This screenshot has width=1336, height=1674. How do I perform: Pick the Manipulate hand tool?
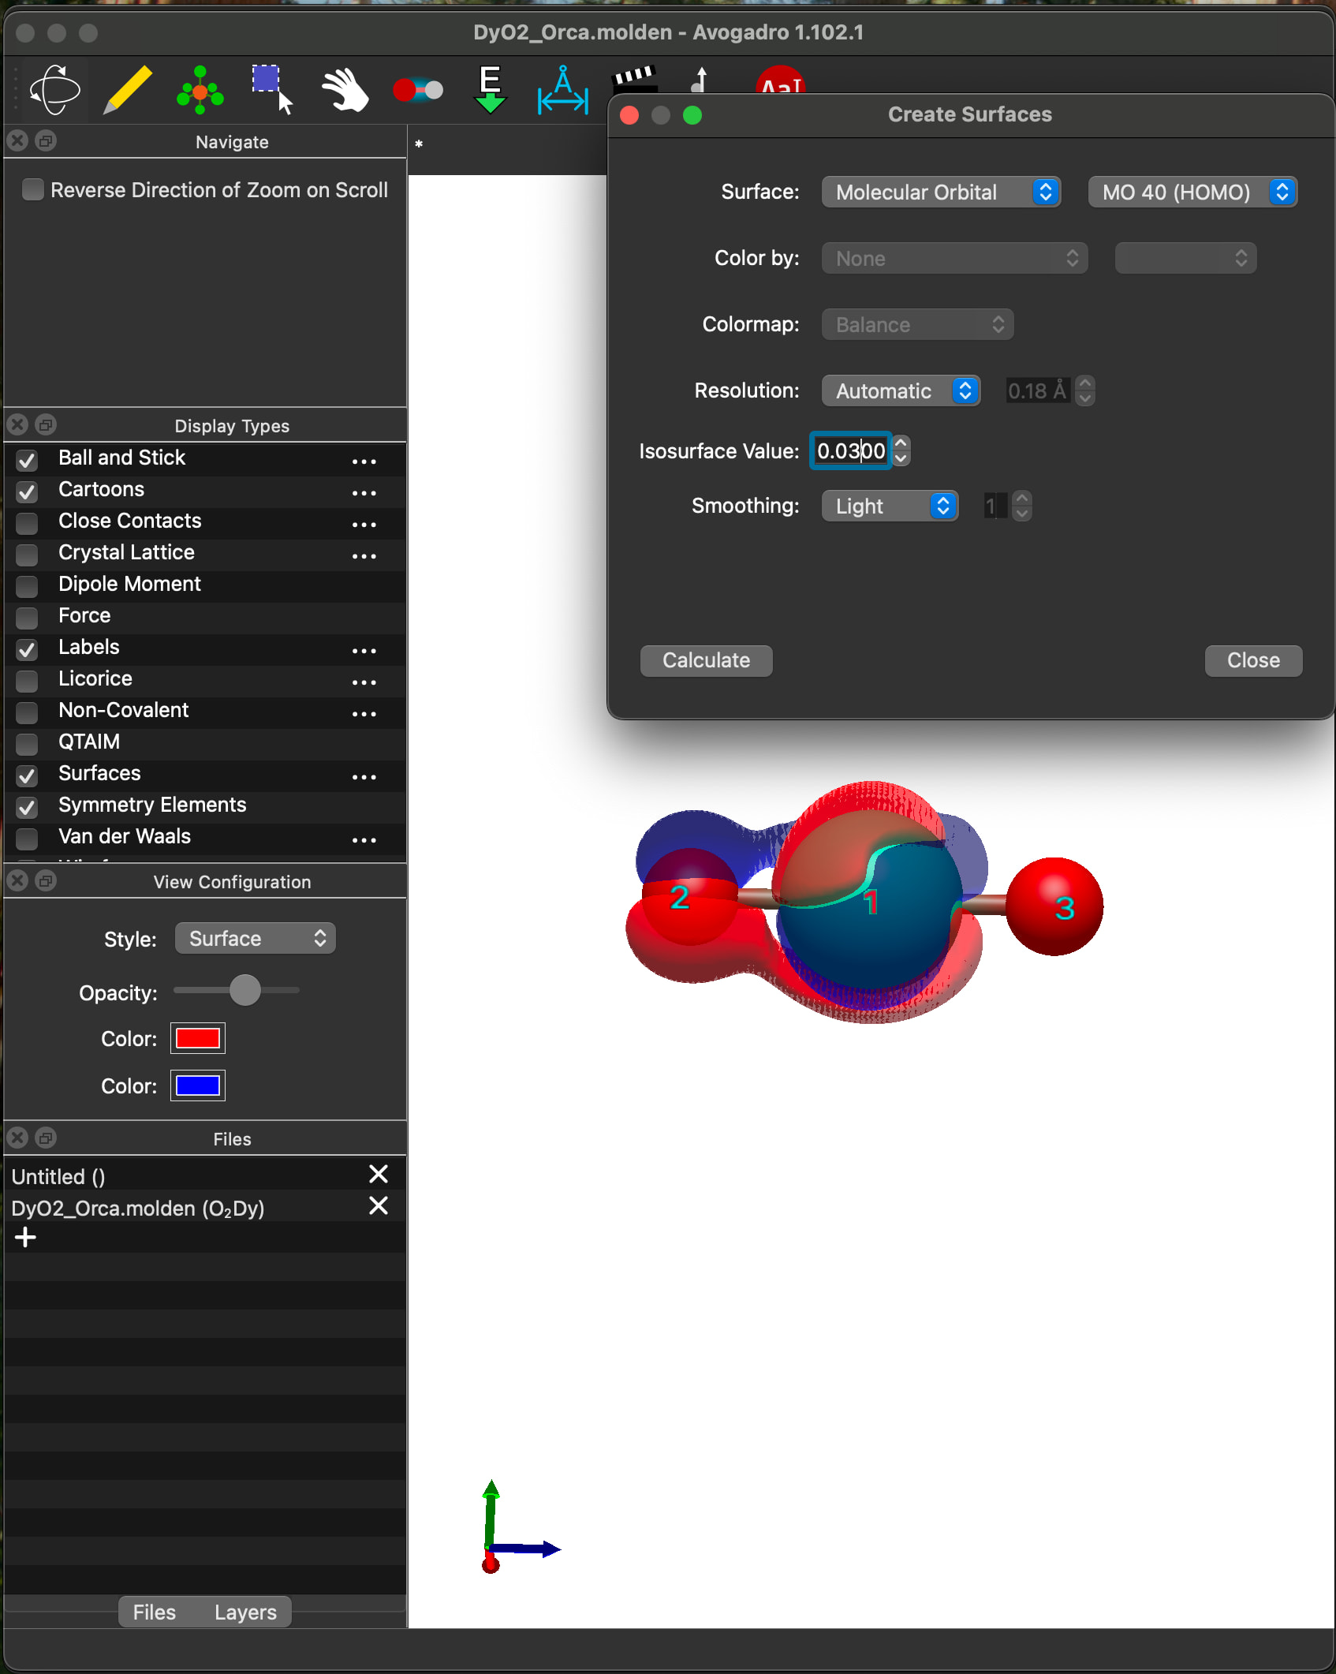click(345, 89)
